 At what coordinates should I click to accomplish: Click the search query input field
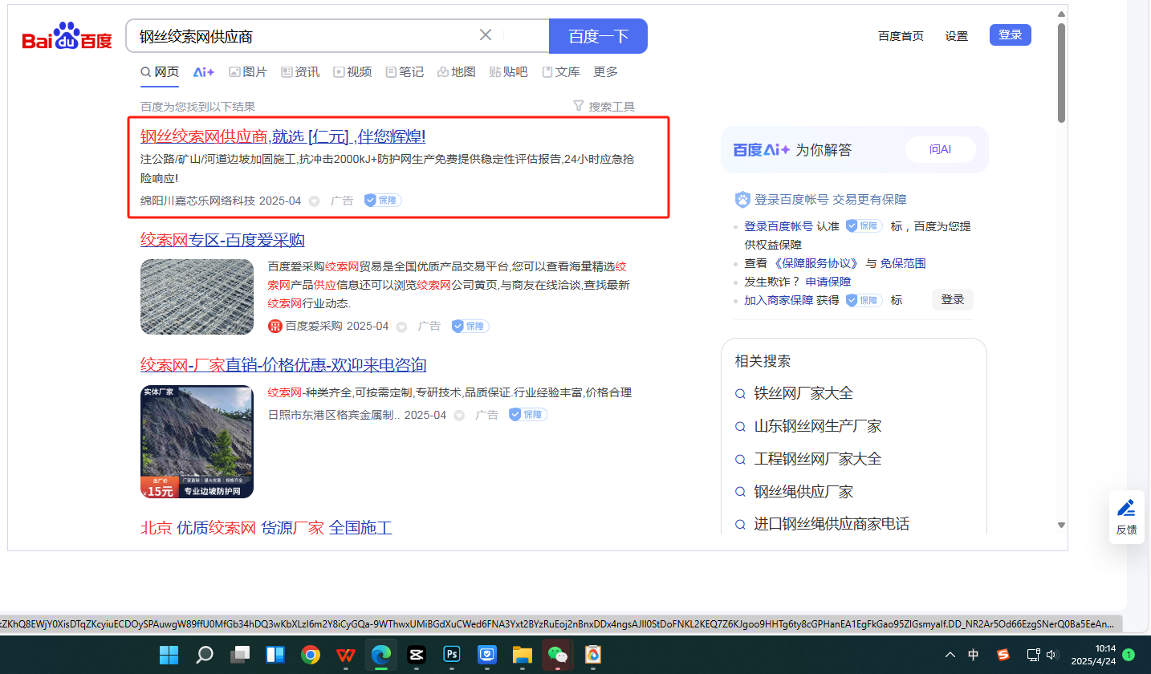coord(305,36)
